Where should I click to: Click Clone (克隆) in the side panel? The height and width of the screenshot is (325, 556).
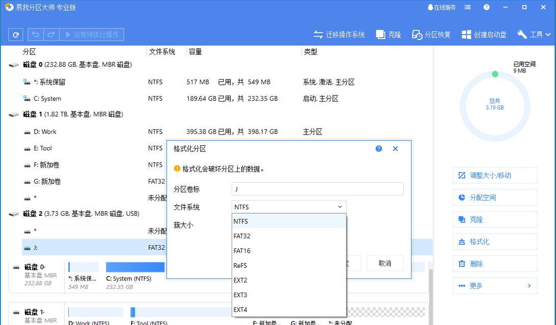coord(495,219)
